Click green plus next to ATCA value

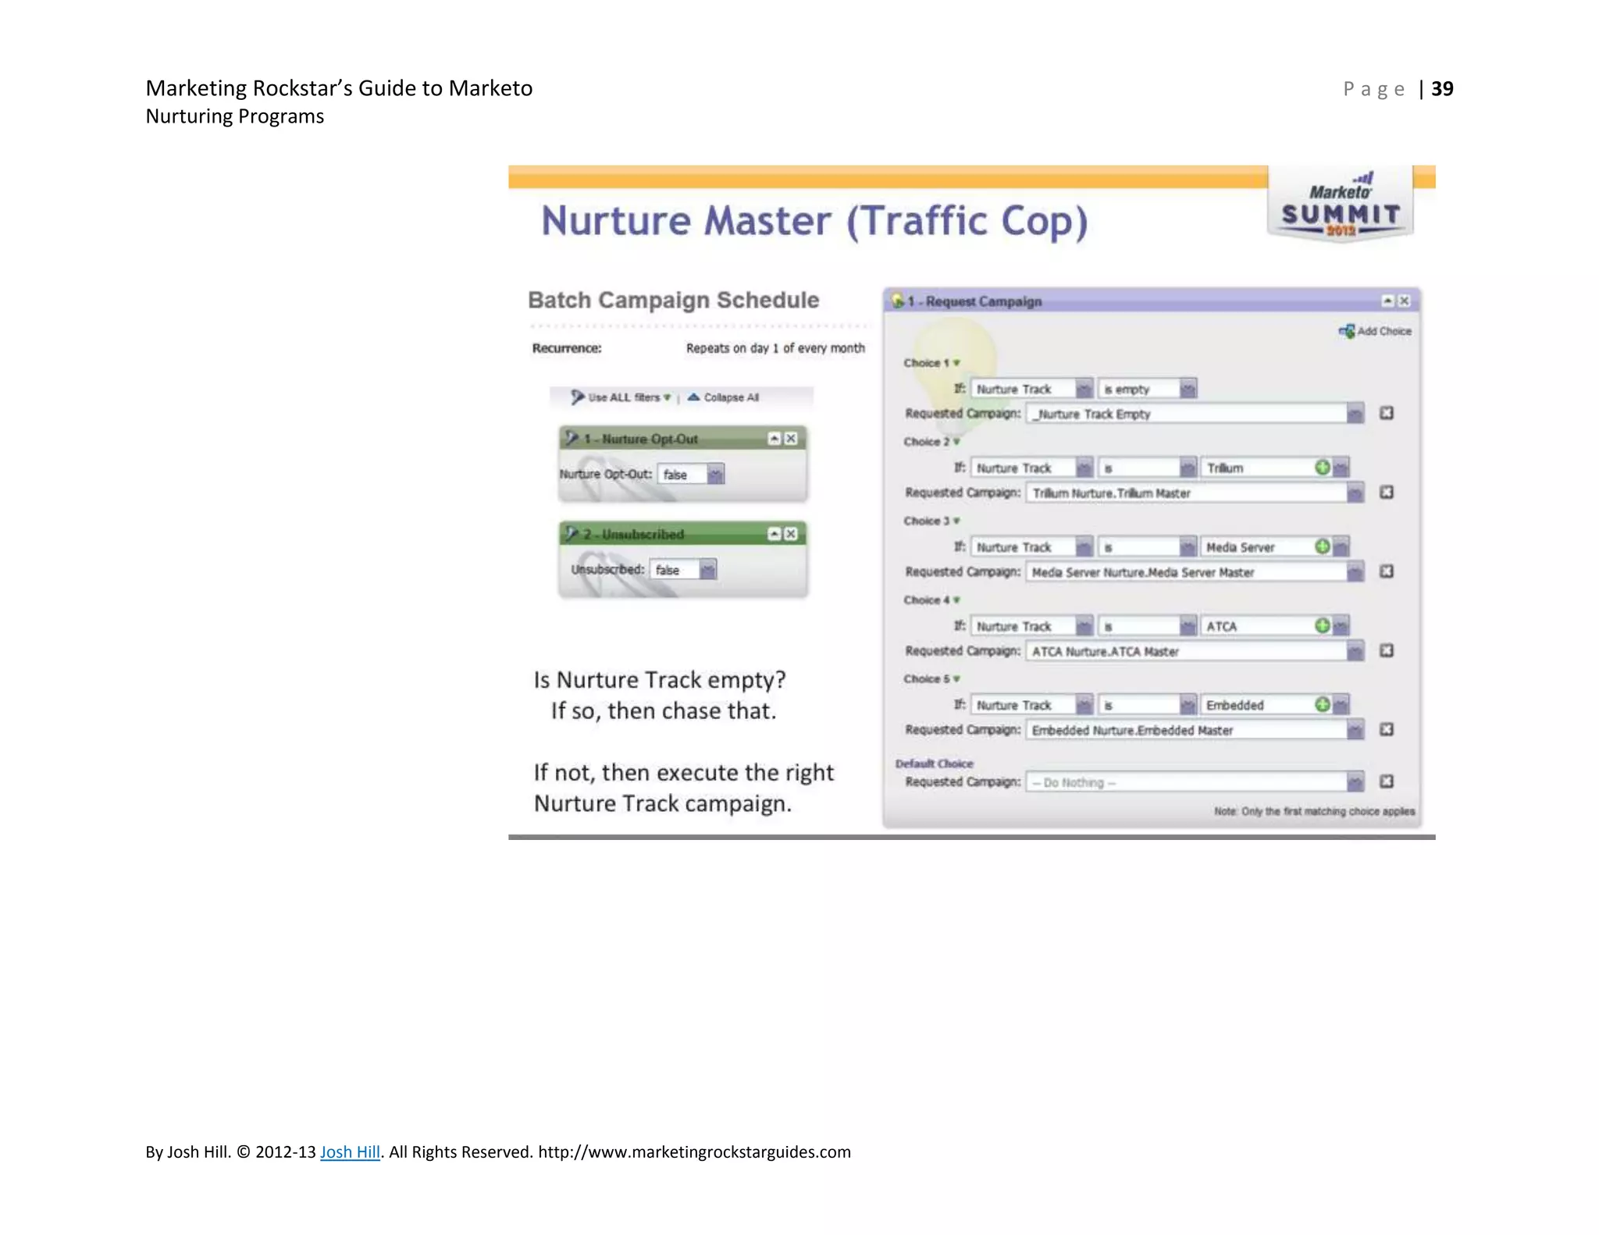pos(1322,625)
